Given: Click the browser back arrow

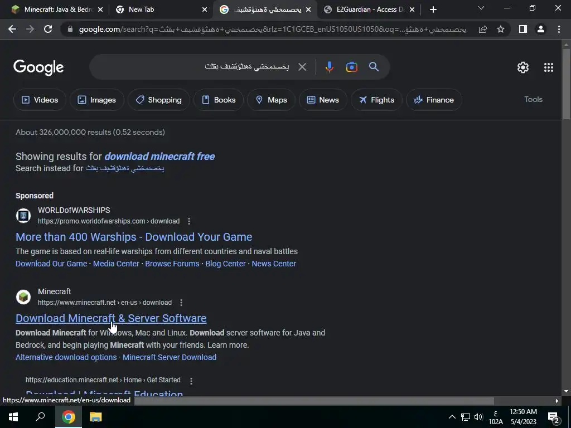Looking at the screenshot, I should coord(12,29).
